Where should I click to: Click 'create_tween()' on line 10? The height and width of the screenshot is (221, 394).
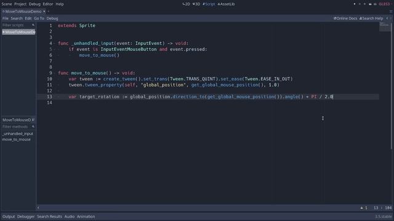[x=122, y=79]
